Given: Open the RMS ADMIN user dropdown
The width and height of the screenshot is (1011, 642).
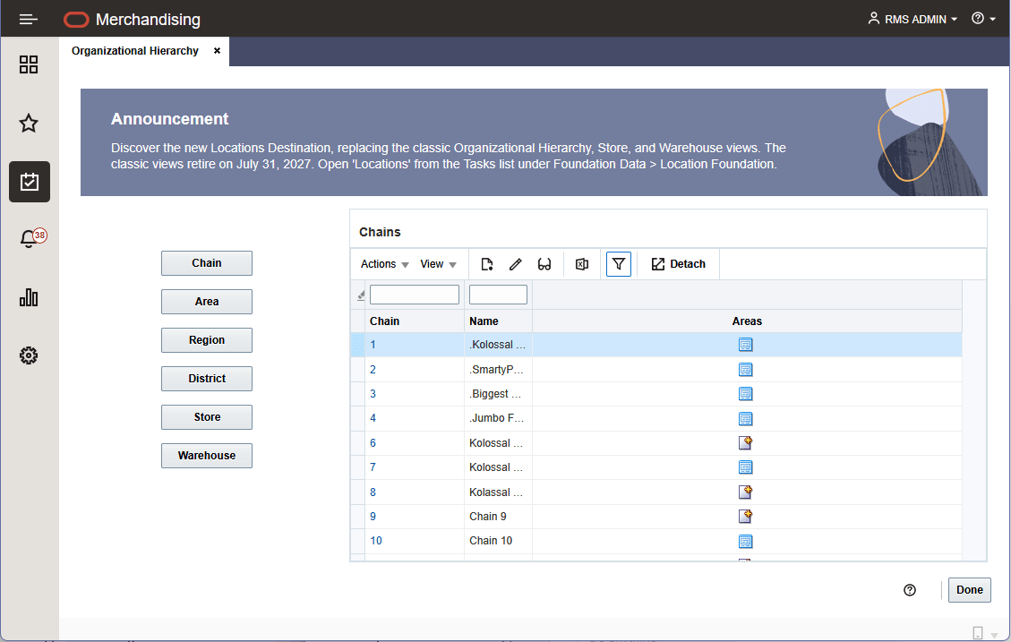Looking at the screenshot, I should pos(912,20).
